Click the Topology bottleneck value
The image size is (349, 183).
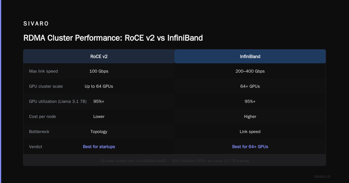pos(99,132)
